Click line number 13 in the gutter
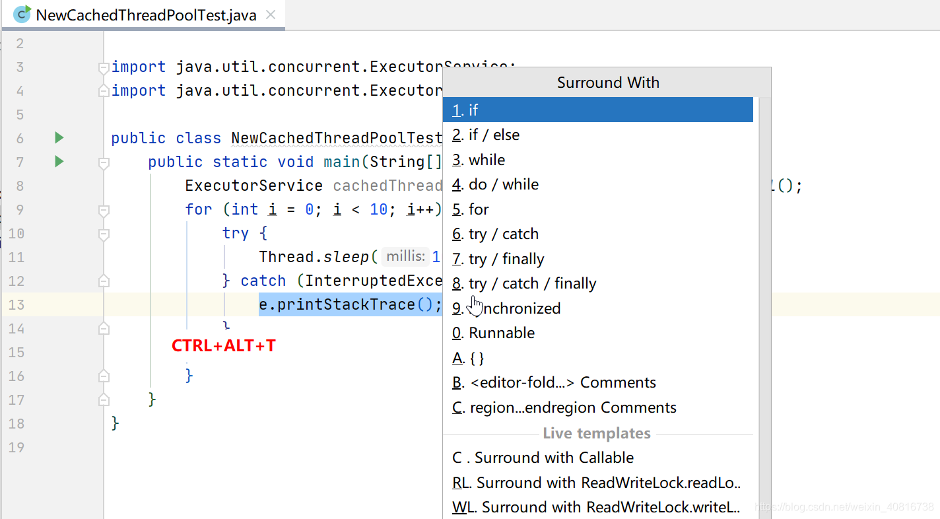This screenshot has height=519, width=940. 17,304
